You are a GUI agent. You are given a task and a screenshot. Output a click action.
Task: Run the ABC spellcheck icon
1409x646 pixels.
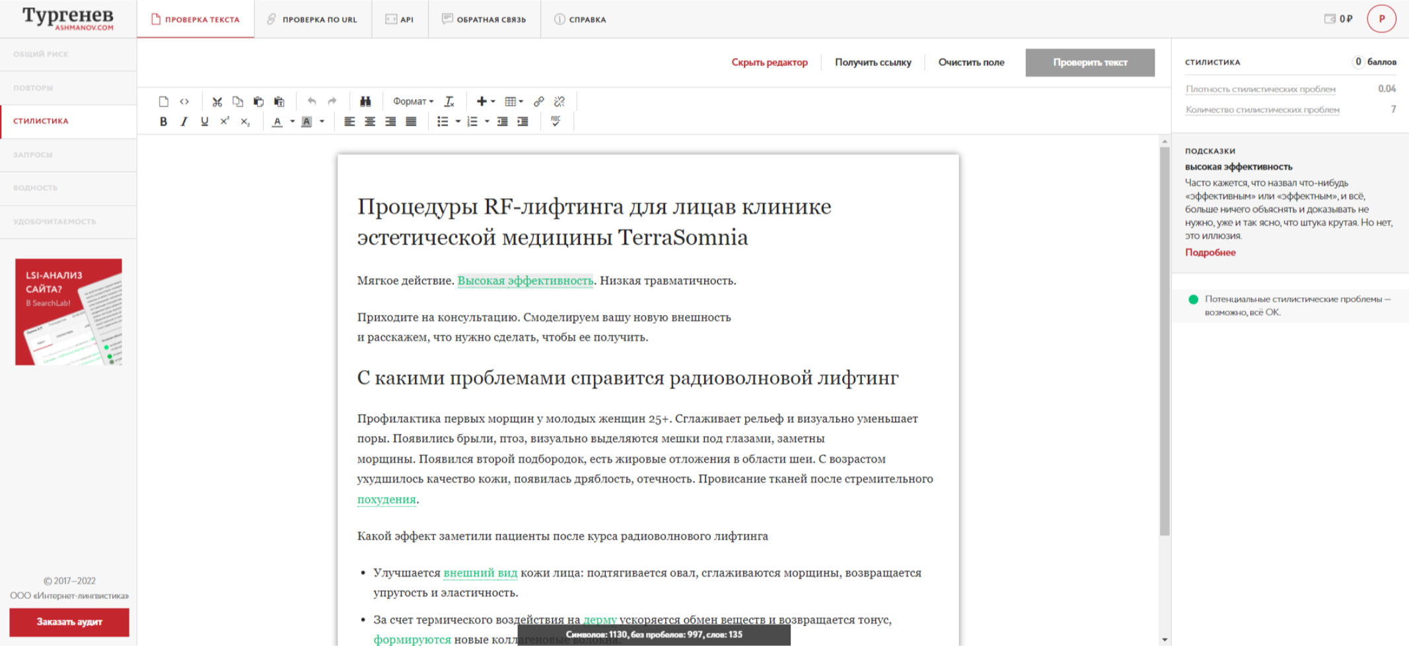pos(556,121)
